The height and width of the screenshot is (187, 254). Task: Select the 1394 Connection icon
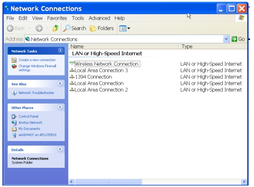72,77
